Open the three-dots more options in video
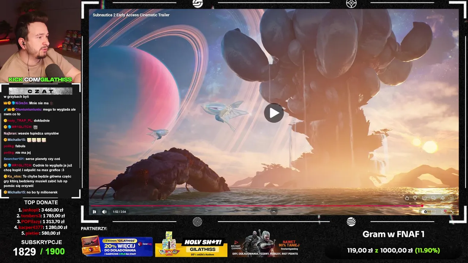 point(452,198)
